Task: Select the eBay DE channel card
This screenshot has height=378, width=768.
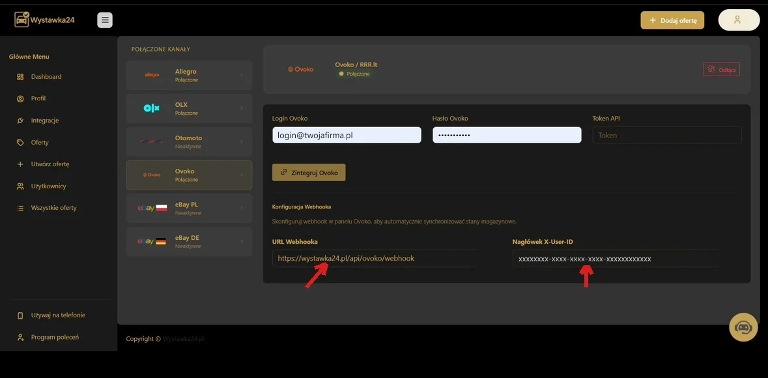Action: pos(189,242)
